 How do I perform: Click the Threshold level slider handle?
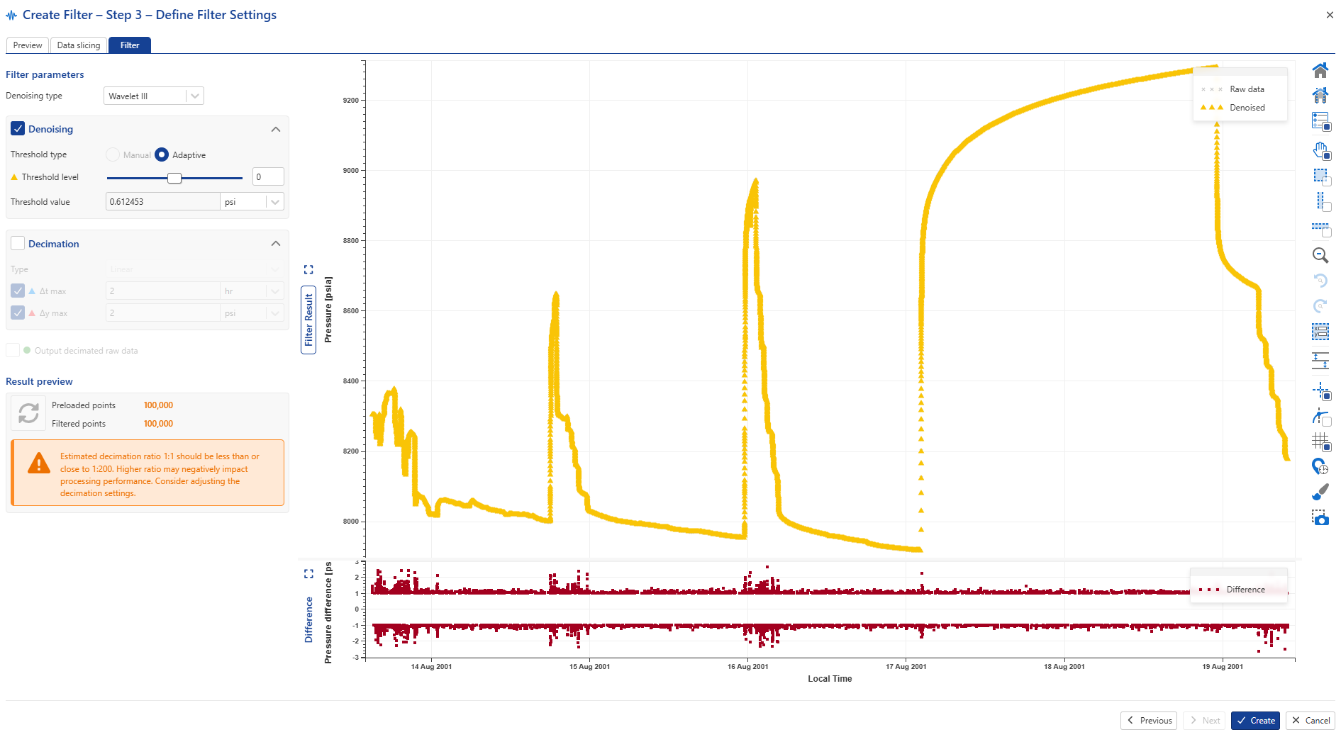174,178
